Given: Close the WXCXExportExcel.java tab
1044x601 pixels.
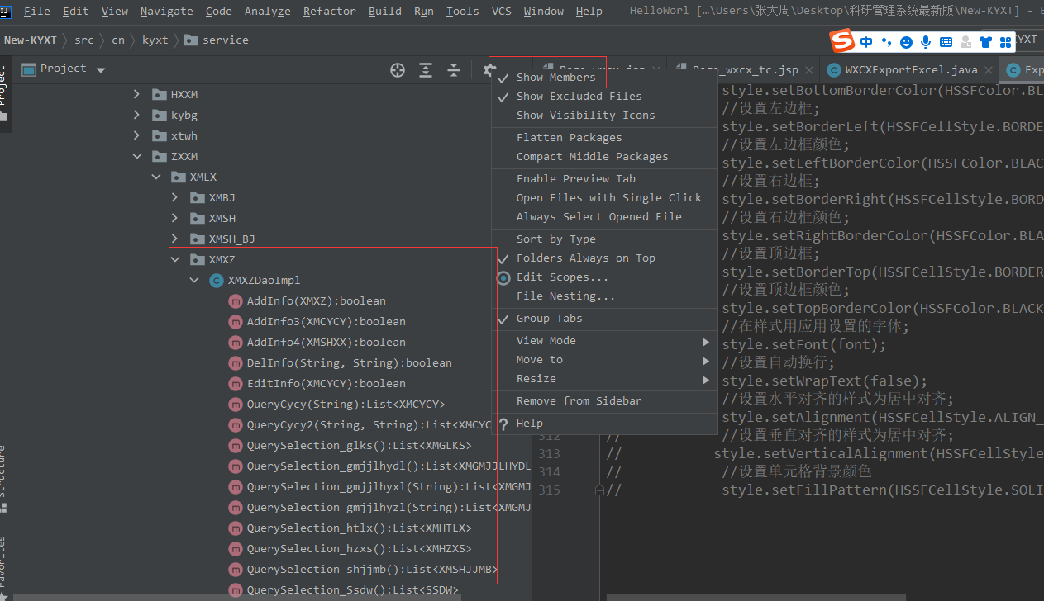Looking at the screenshot, I should point(988,70).
